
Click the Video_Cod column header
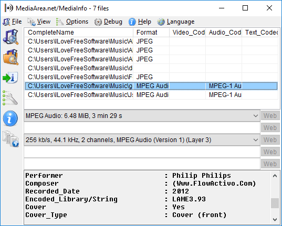coord(187,33)
